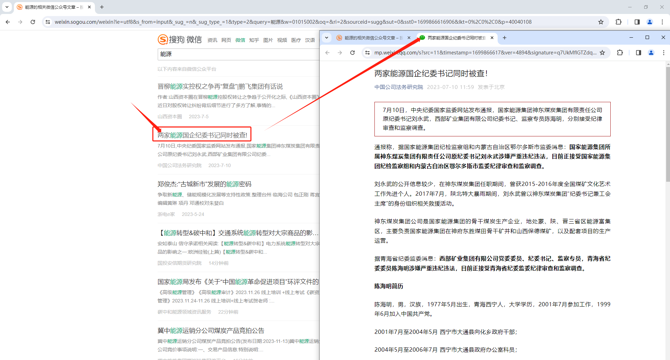This screenshot has width=670, height=360.
Task: Close the 能源的相关微信公众号文章 tab in back window
Action: [89, 7]
